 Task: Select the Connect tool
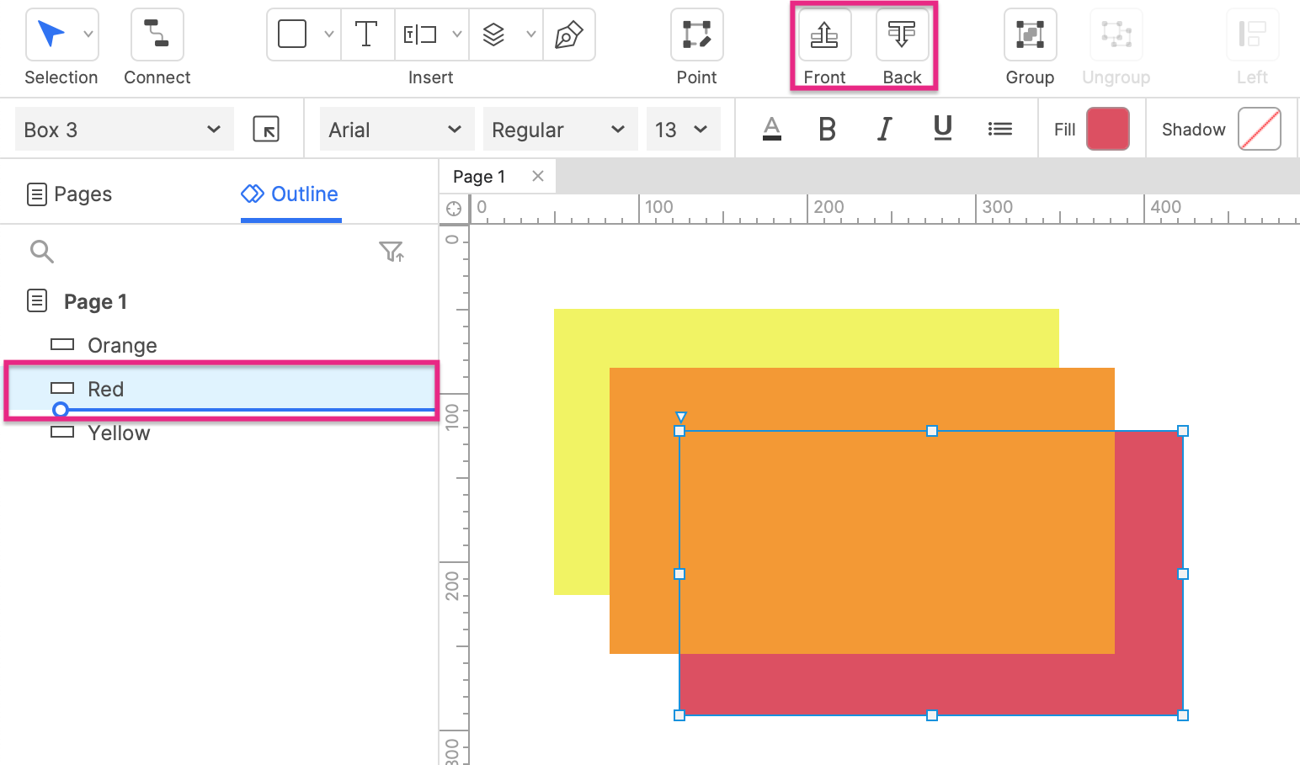tap(157, 35)
